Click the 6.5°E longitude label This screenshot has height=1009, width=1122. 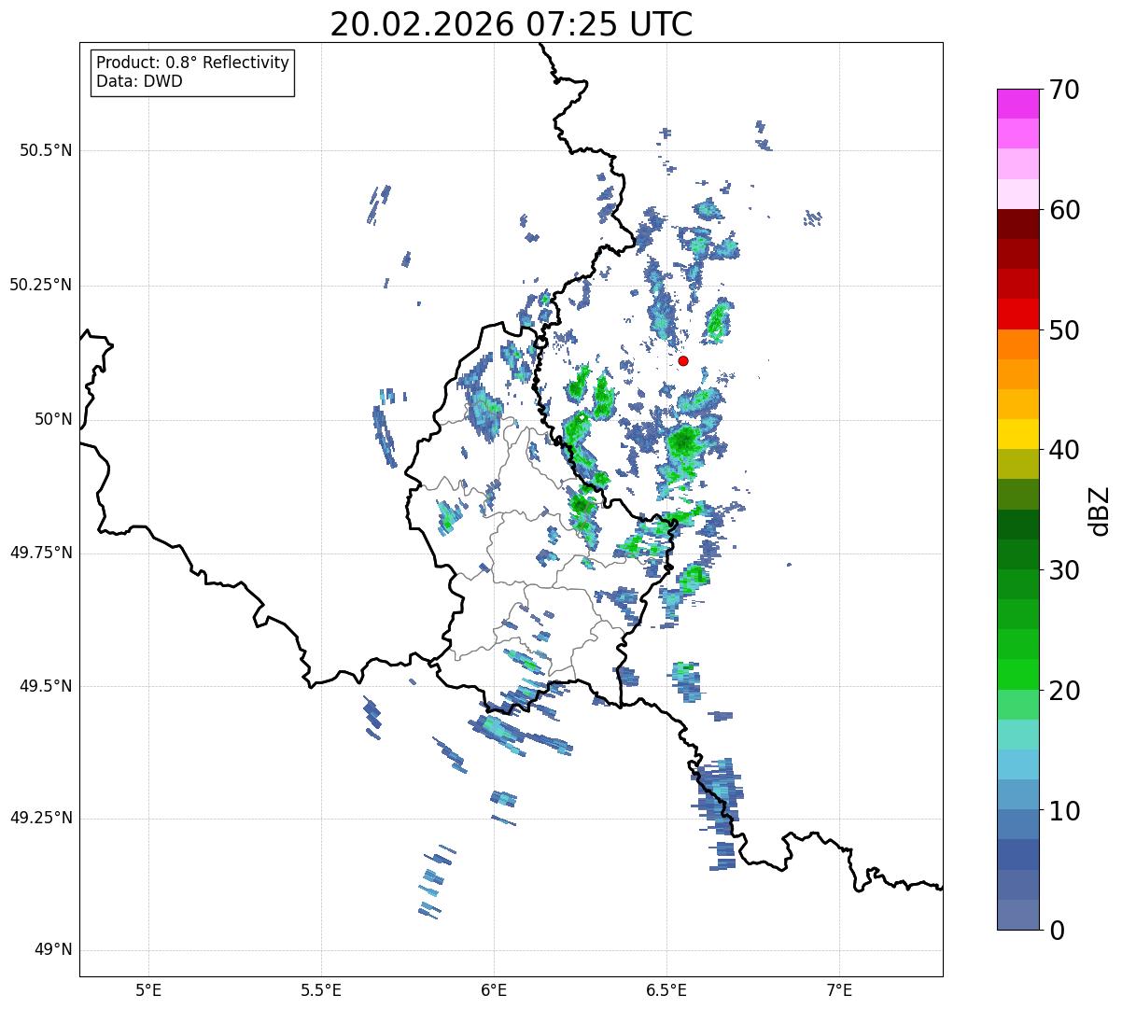click(666, 989)
